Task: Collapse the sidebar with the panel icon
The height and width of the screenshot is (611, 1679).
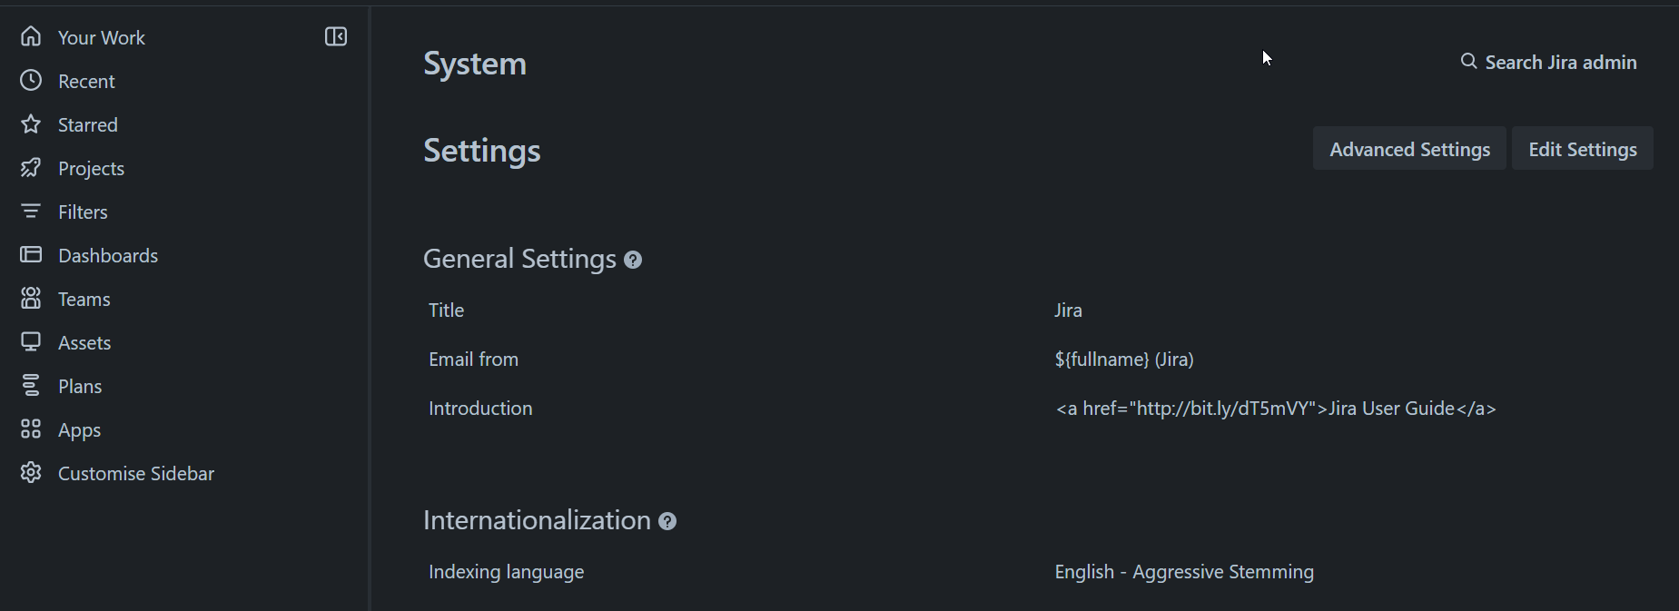Action: coord(335,36)
